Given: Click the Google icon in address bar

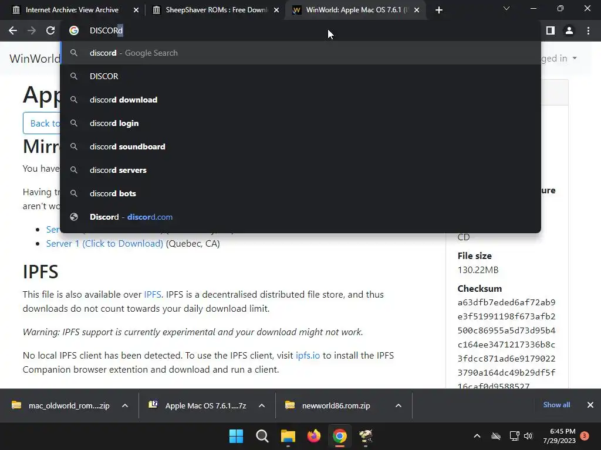Looking at the screenshot, I should tap(74, 30).
